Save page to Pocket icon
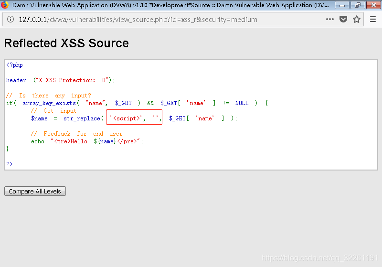The image size is (382, 267). pyautogui.click(x=343, y=19)
